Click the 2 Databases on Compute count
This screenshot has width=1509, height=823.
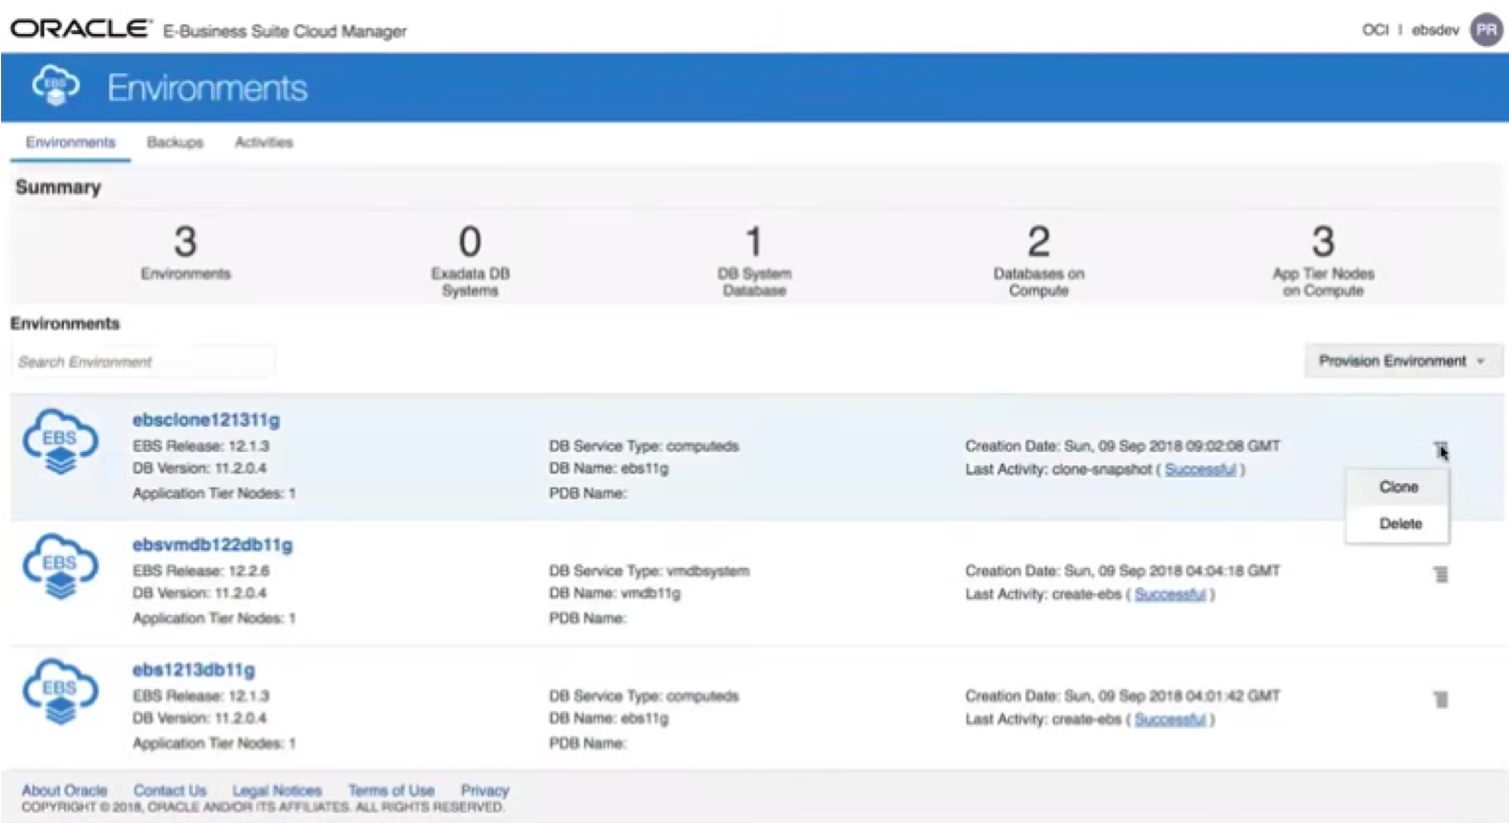[x=1039, y=242]
